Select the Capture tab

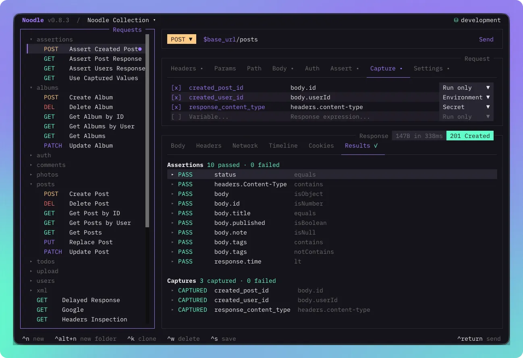coord(386,68)
